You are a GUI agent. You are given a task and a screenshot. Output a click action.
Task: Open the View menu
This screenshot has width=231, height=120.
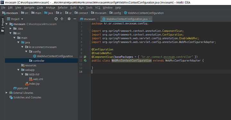tap(18, 8)
